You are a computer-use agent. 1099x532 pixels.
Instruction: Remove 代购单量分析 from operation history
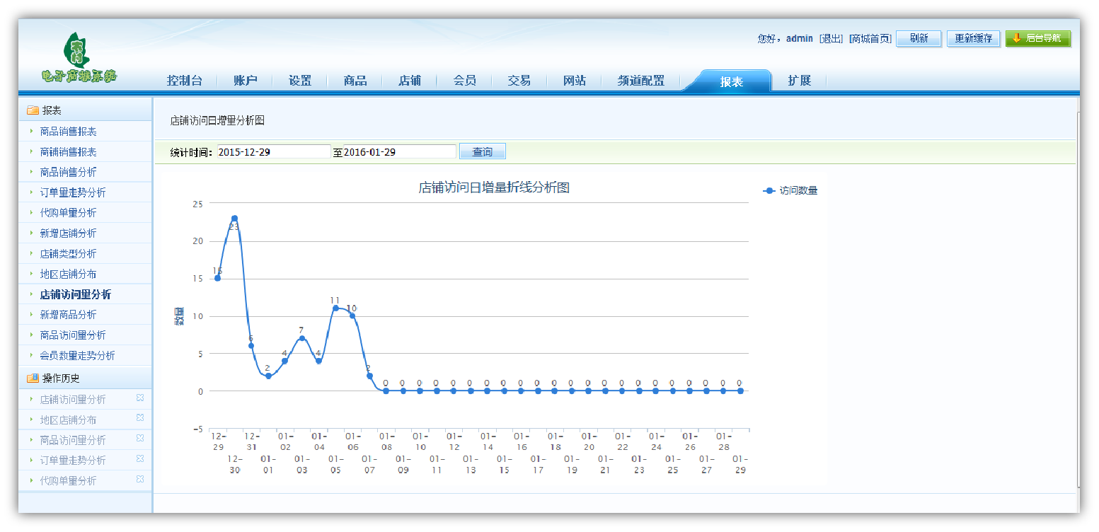[x=139, y=480]
